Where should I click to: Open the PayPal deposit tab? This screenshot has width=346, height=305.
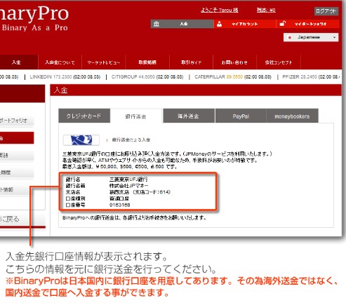pos(241,116)
